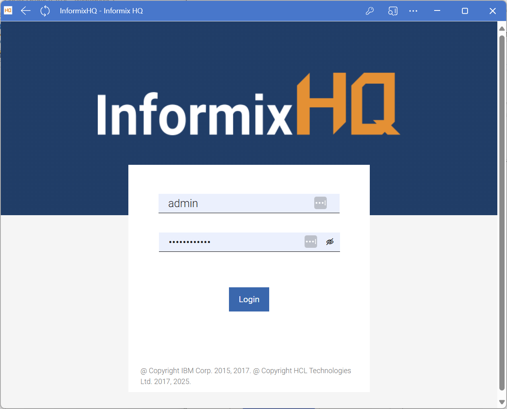Screen dimensions: 507x409
Task: Click the copyright notice text
Action: pos(245,376)
